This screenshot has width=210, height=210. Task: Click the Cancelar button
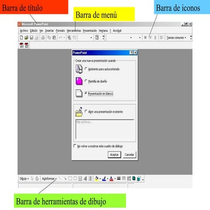point(129,154)
